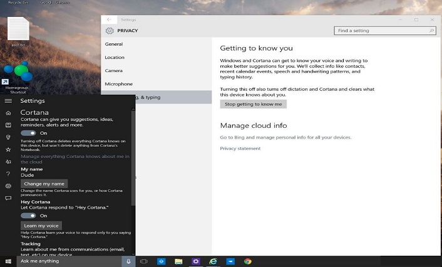Select the Homegroup Shortcut desktop icon
Viewport: 442px width, 267px height.
coord(18,78)
